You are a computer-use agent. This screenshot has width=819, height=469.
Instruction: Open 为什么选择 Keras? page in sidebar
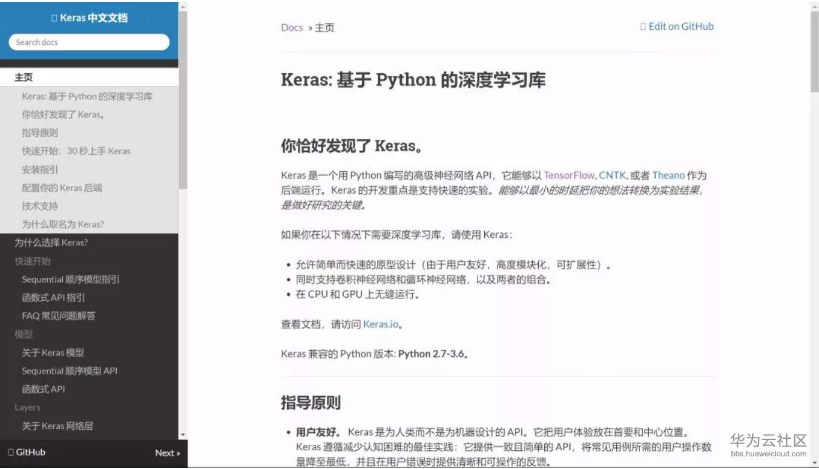pyautogui.click(x=51, y=243)
